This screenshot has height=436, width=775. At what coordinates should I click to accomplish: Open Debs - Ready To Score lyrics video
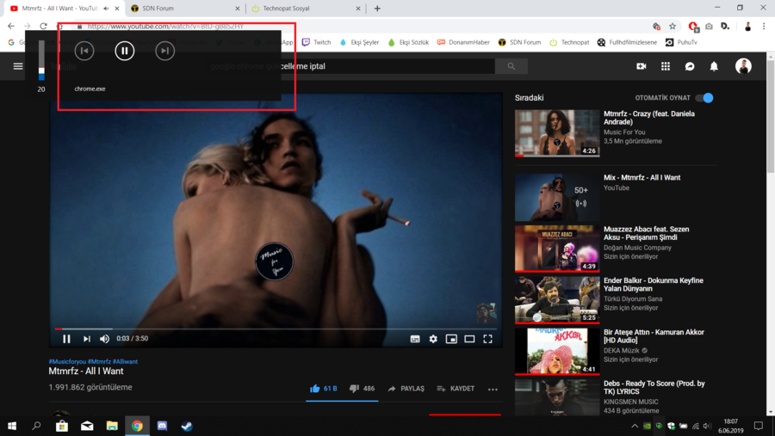[x=557, y=397]
